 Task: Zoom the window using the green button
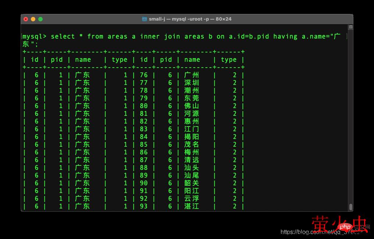pos(40,19)
